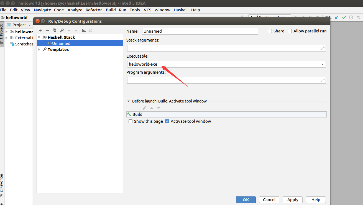Add a new run configuration with plus icon
This screenshot has height=205, width=363.
click(40, 30)
